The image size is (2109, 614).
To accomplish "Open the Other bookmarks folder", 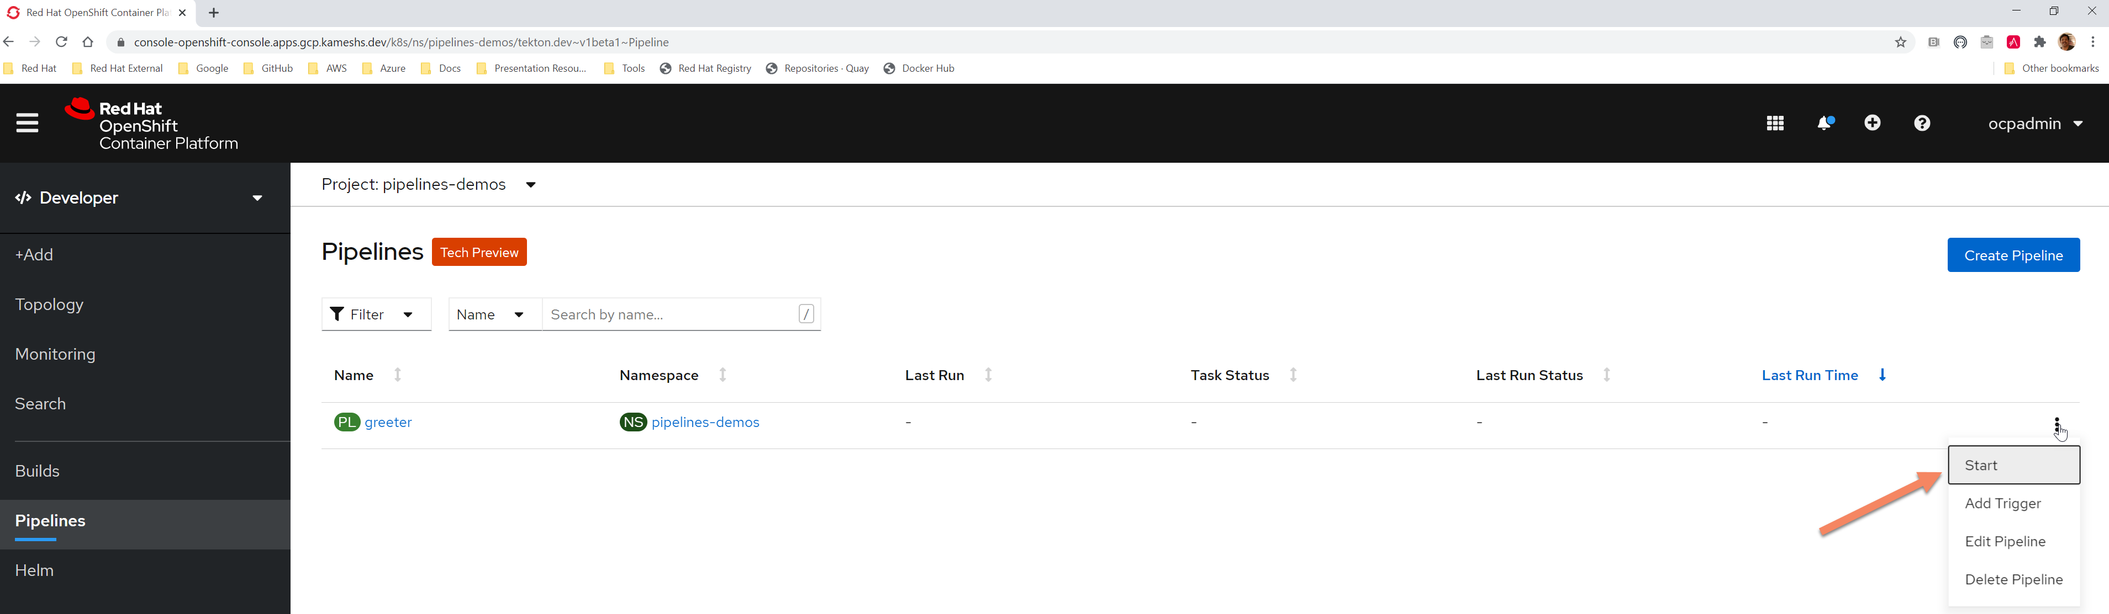I will coord(2051,68).
